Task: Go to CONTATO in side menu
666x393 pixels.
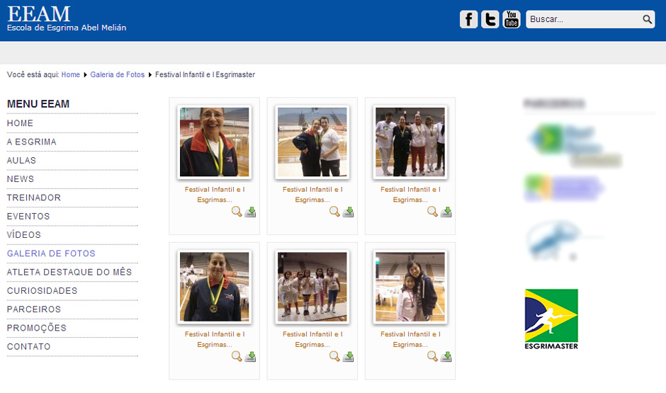Action: pyautogui.click(x=29, y=346)
